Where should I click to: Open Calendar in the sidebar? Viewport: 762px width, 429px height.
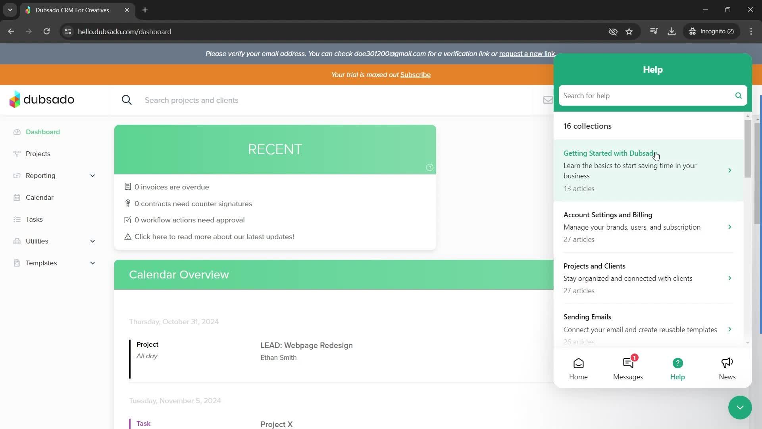(40, 197)
